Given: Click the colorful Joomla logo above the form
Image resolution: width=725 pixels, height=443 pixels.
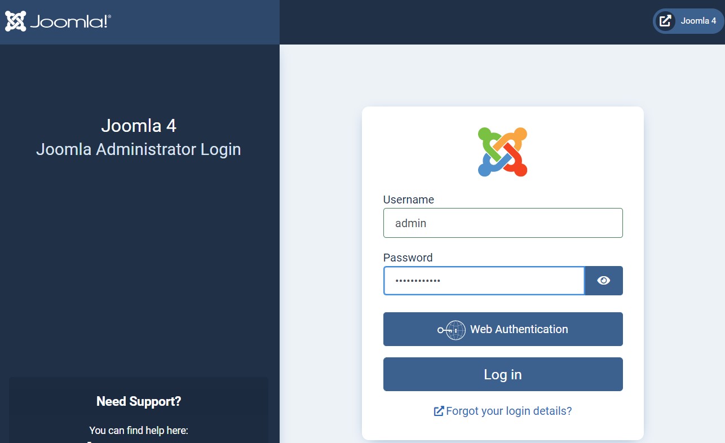Looking at the screenshot, I should pyautogui.click(x=502, y=152).
